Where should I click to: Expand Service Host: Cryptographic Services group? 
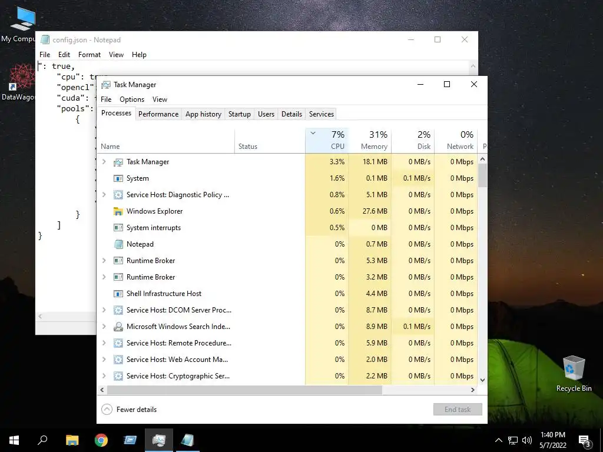104,376
